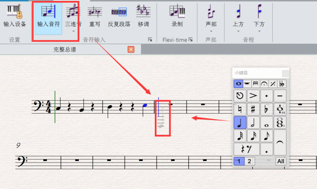
Task: Select the eighth note duration on keypad
Action: tap(267, 136)
